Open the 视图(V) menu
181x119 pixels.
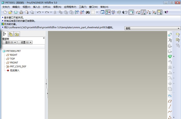click(x=26, y=7)
